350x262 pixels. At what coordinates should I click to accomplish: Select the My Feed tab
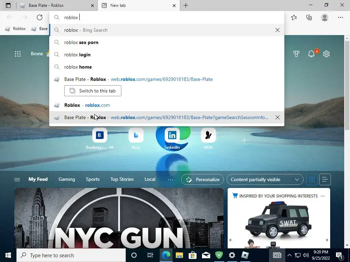coord(38,179)
